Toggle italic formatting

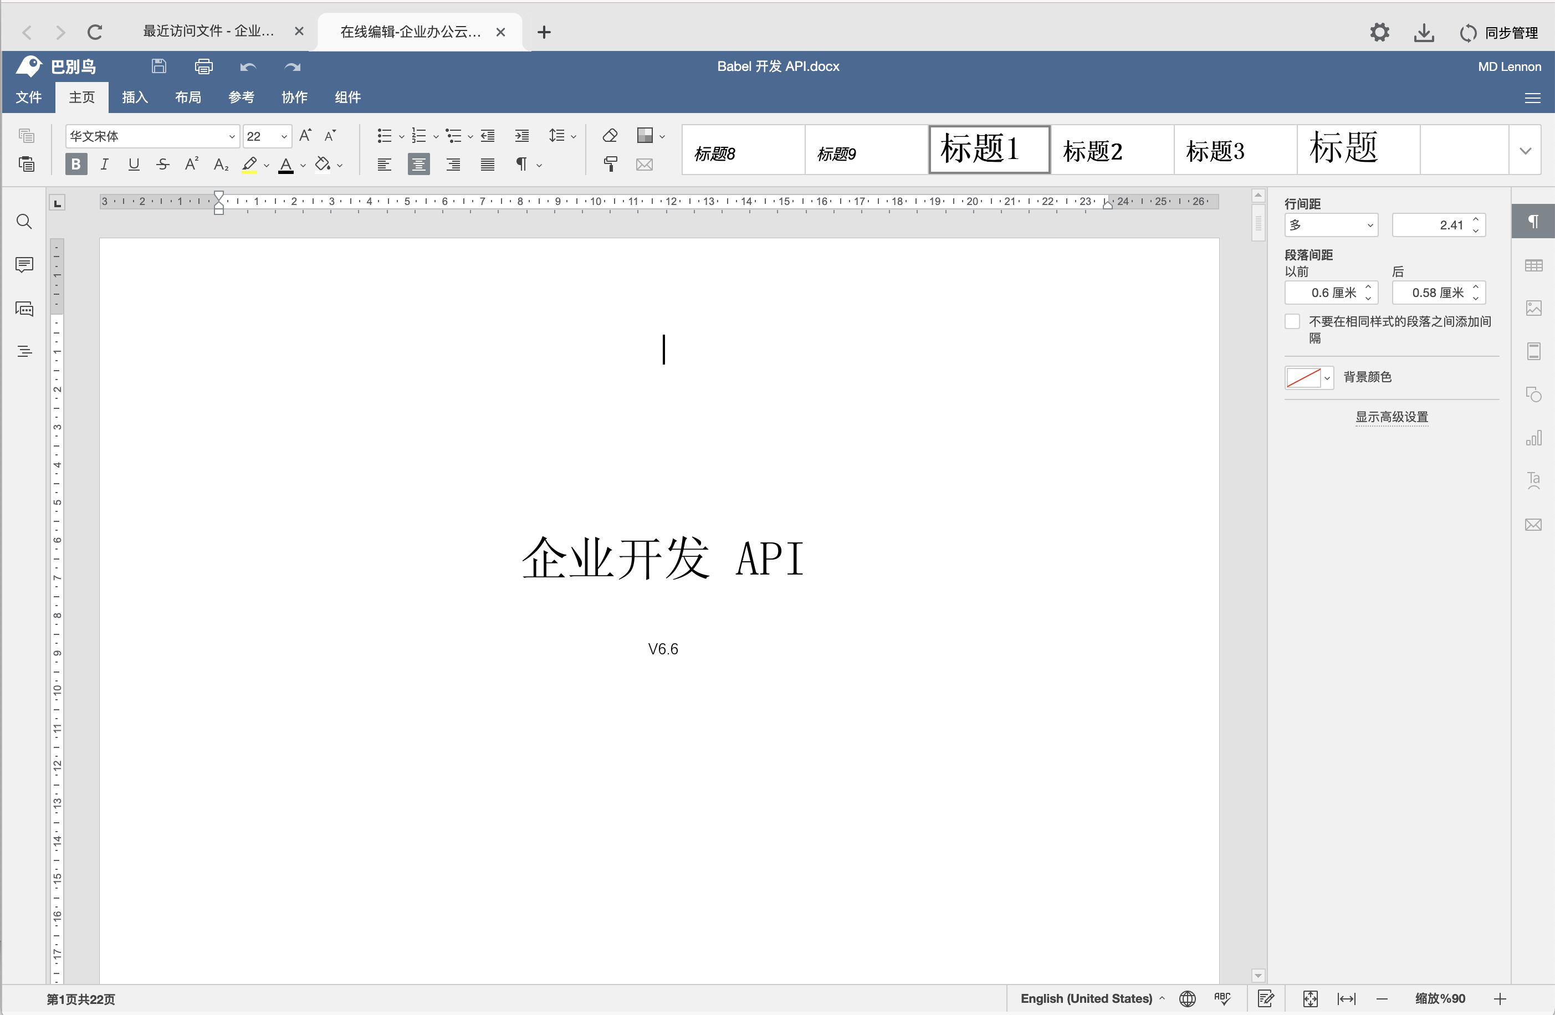[105, 164]
